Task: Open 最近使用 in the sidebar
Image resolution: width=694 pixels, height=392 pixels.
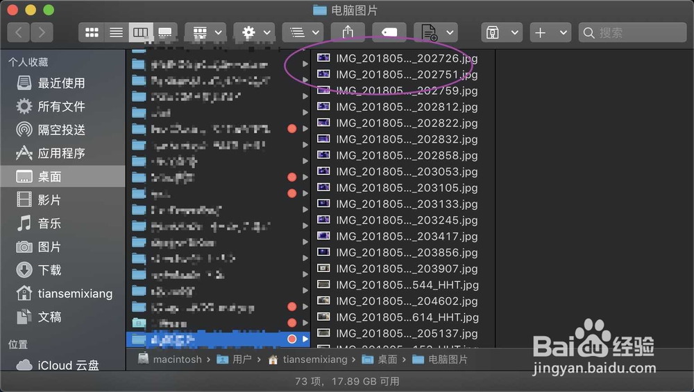Action: 62,82
